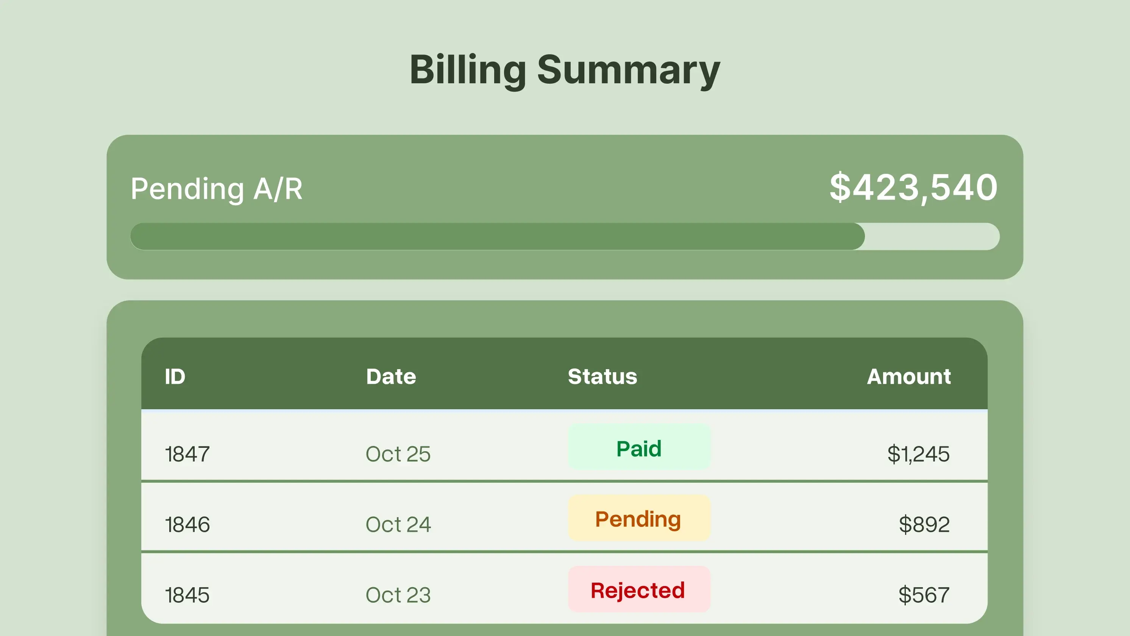
Task: Click the $567 amount cell
Action: tap(924, 595)
